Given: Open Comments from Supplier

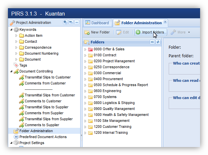Looking at the screenshot, I should coord(44,113).
